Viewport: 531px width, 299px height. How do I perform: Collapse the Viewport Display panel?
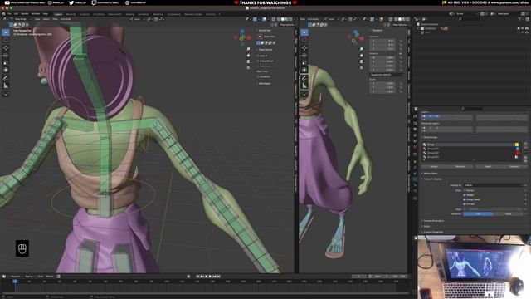pos(432,179)
